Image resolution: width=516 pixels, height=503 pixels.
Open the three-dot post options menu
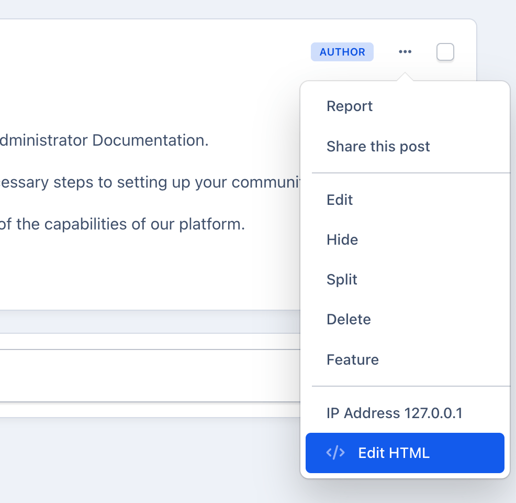coord(405,52)
